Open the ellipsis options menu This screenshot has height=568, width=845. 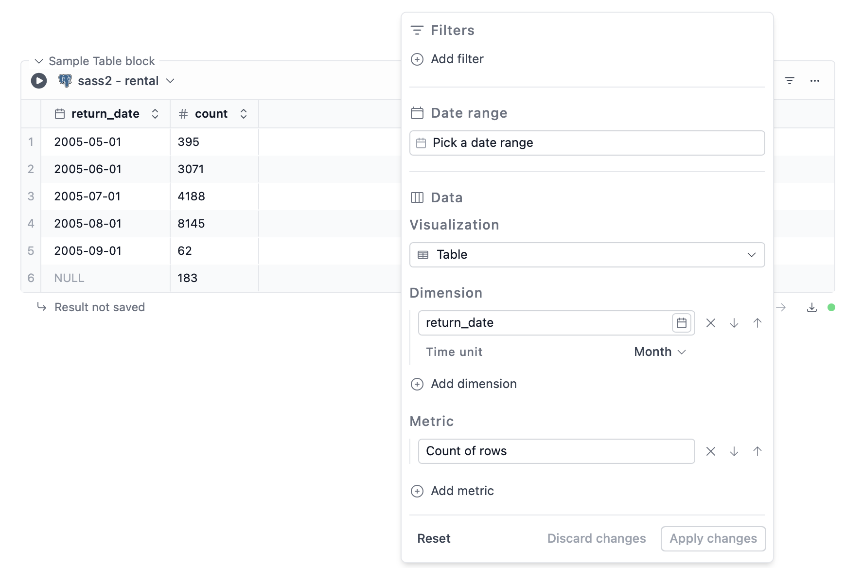tap(815, 80)
